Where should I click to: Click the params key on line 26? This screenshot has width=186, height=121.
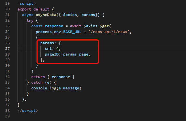click(x=47, y=43)
